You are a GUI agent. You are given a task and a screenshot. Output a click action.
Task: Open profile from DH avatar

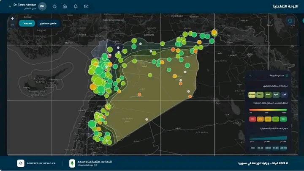pyautogui.click(x=42, y=6)
